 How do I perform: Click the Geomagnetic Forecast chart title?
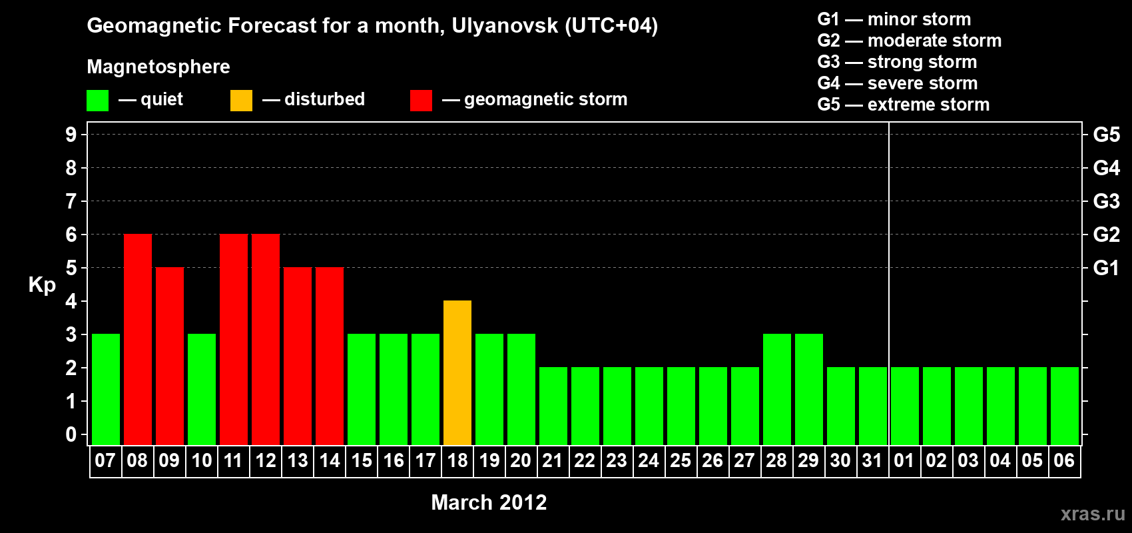(372, 25)
